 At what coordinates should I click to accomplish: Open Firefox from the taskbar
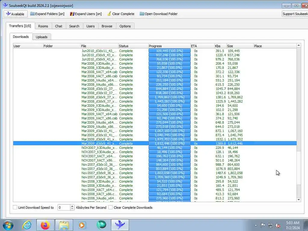coord(45,225)
